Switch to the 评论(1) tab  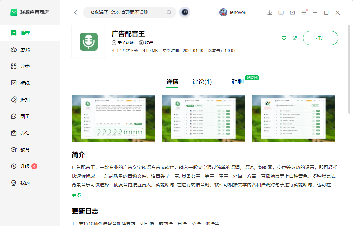(202, 81)
